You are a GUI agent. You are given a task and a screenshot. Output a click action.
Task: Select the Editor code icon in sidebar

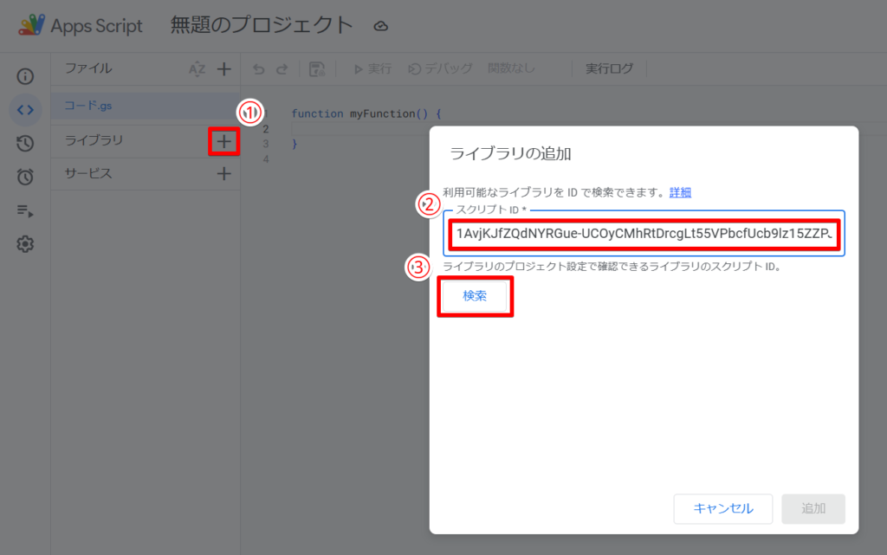tap(25, 110)
